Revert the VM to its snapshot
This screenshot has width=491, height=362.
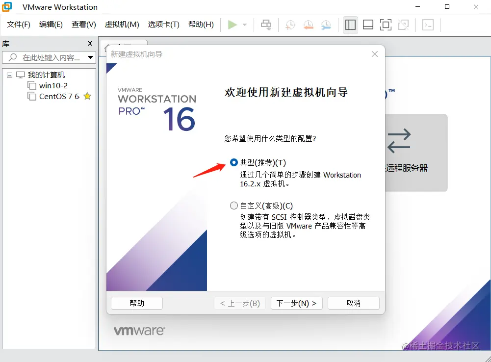[x=308, y=25]
